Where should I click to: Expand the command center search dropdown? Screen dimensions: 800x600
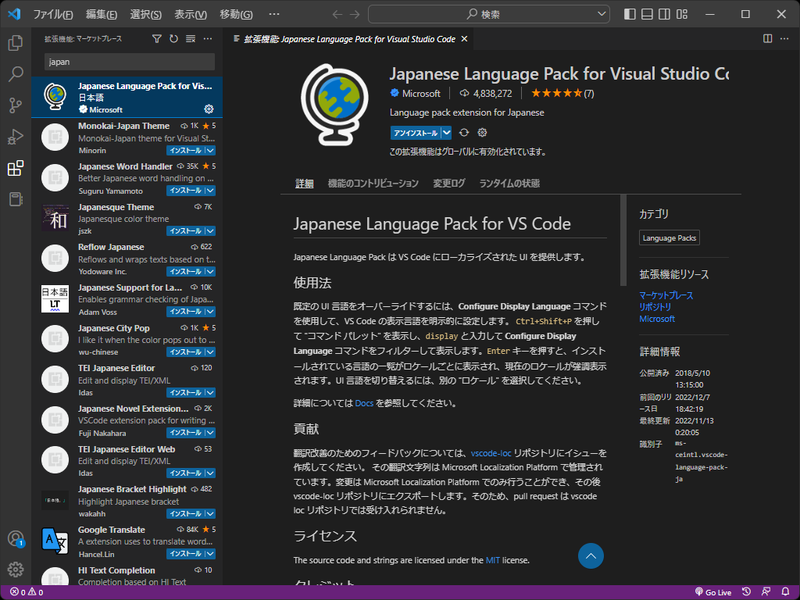point(602,14)
